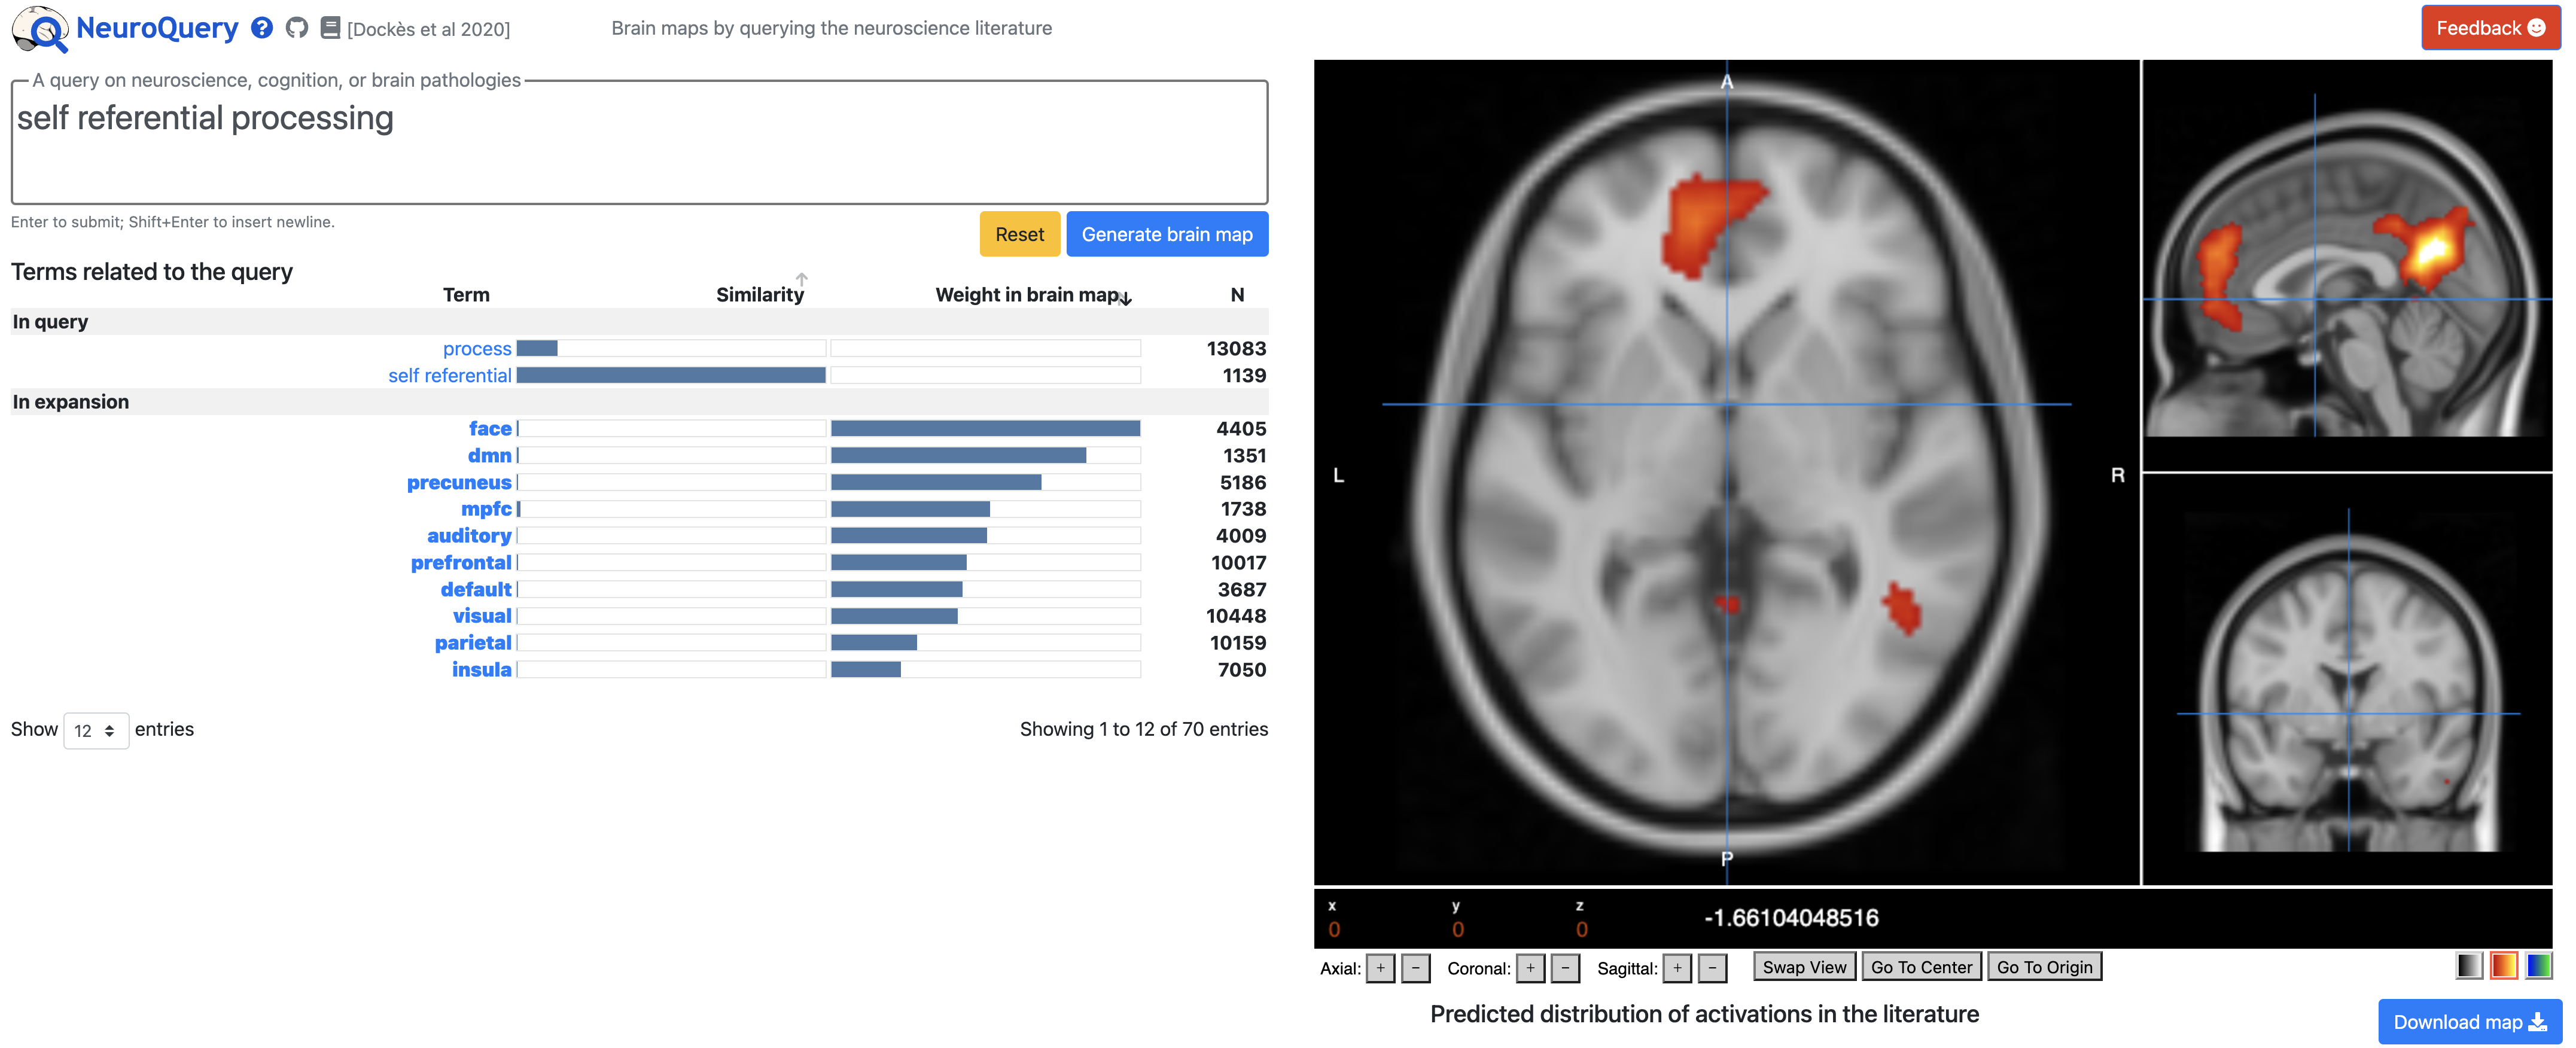This screenshot has width=2576, height=1048.
Task: Click the 'Terms related to the query' heading
Action: click(152, 272)
